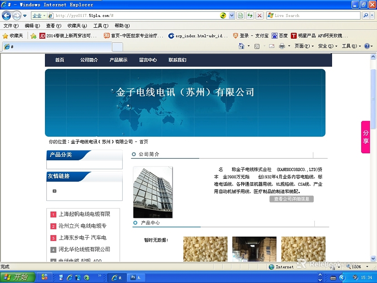
Task: Open the 文件(F) menu
Action: [x=11, y=26]
